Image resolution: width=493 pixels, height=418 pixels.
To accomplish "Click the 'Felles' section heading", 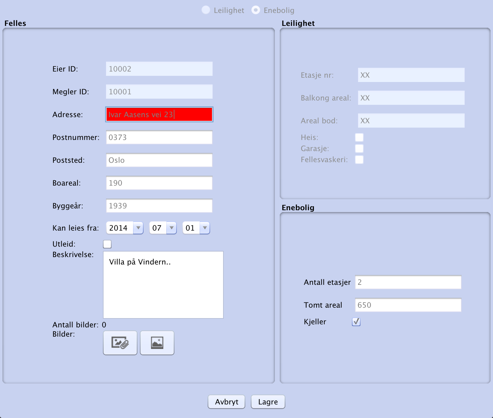I will [15, 23].
